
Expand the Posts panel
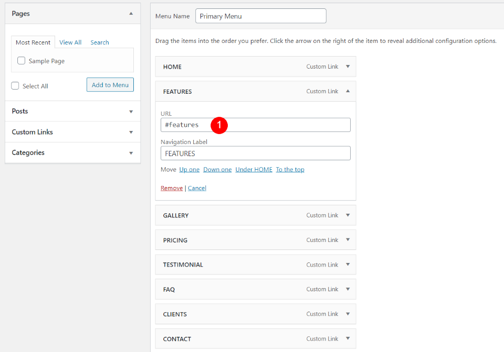click(x=131, y=112)
